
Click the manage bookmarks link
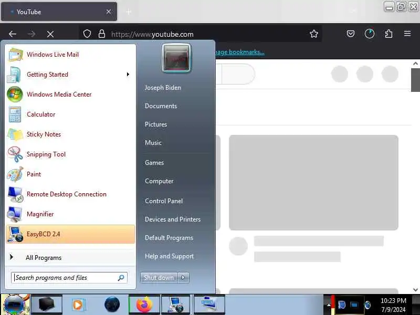(240, 52)
